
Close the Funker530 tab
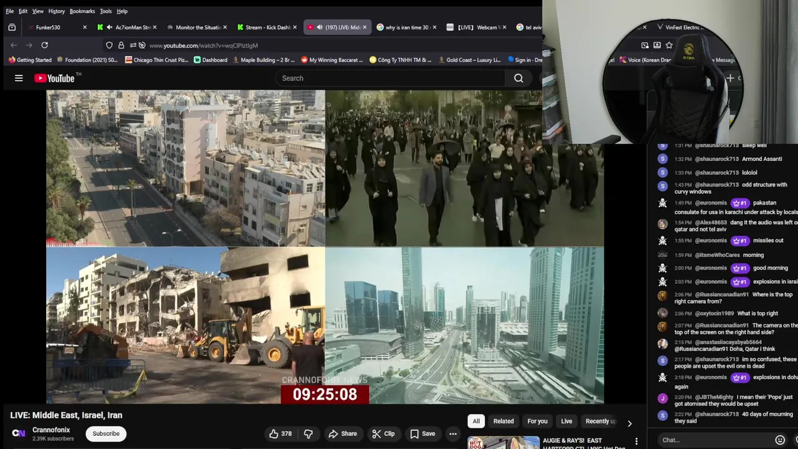click(x=85, y=27)
